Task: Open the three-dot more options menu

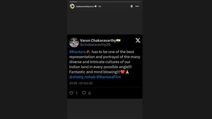Action: pos(137,6)
